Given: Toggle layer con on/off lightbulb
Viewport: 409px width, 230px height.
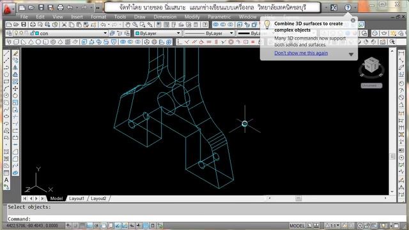Looking at the screenshot, I should click(16, 33).
